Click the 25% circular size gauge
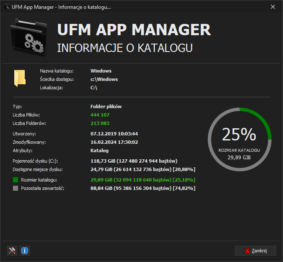 pyautogui.click(x=239, y=139)
